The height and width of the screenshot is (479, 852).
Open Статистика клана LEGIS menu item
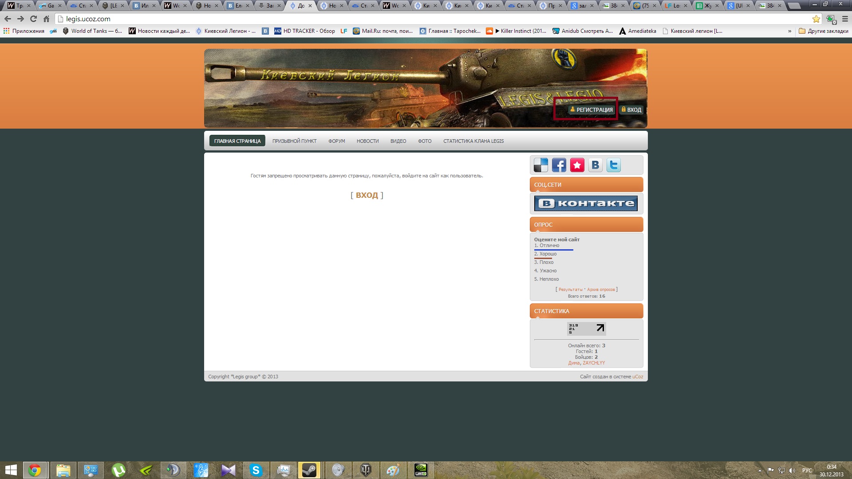(473, 141)
